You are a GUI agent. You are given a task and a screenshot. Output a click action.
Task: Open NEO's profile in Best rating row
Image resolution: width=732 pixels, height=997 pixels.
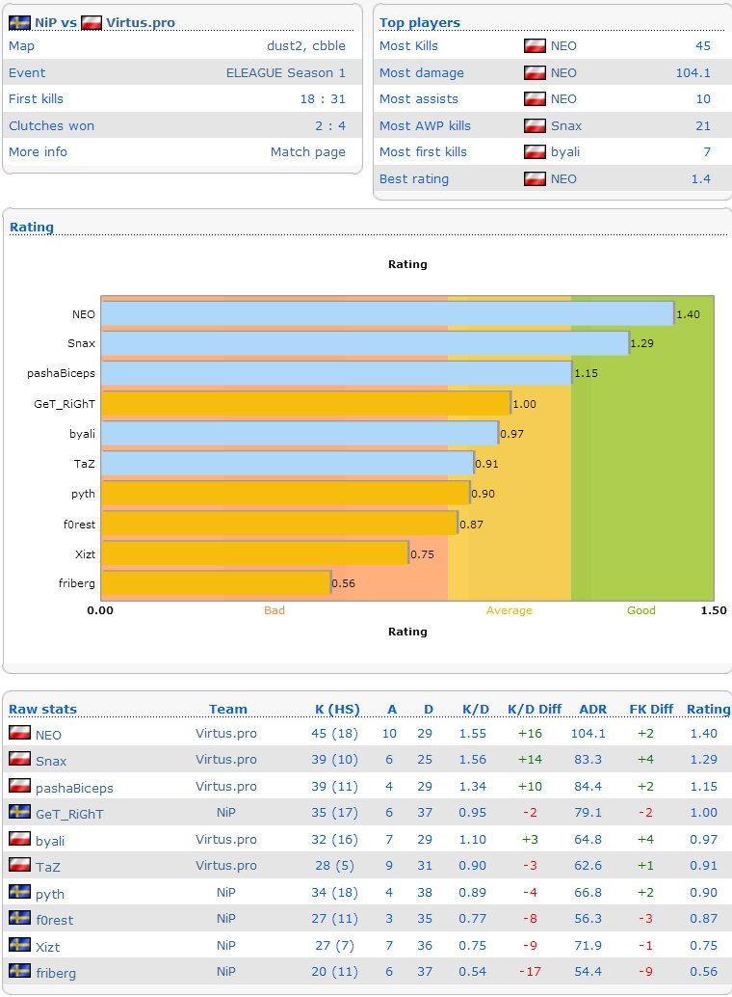(x=563, y=178)
